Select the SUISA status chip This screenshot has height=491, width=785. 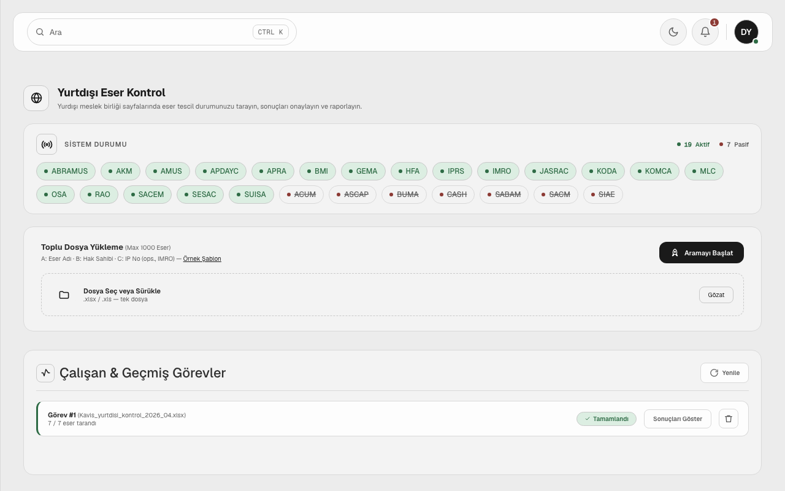click(251, 195)
